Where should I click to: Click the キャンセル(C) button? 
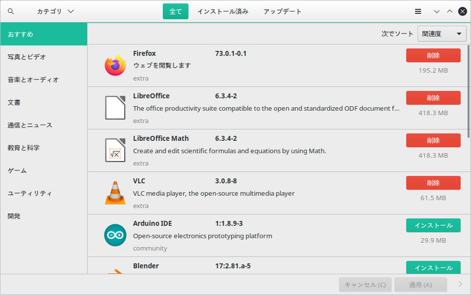[365, 285]
